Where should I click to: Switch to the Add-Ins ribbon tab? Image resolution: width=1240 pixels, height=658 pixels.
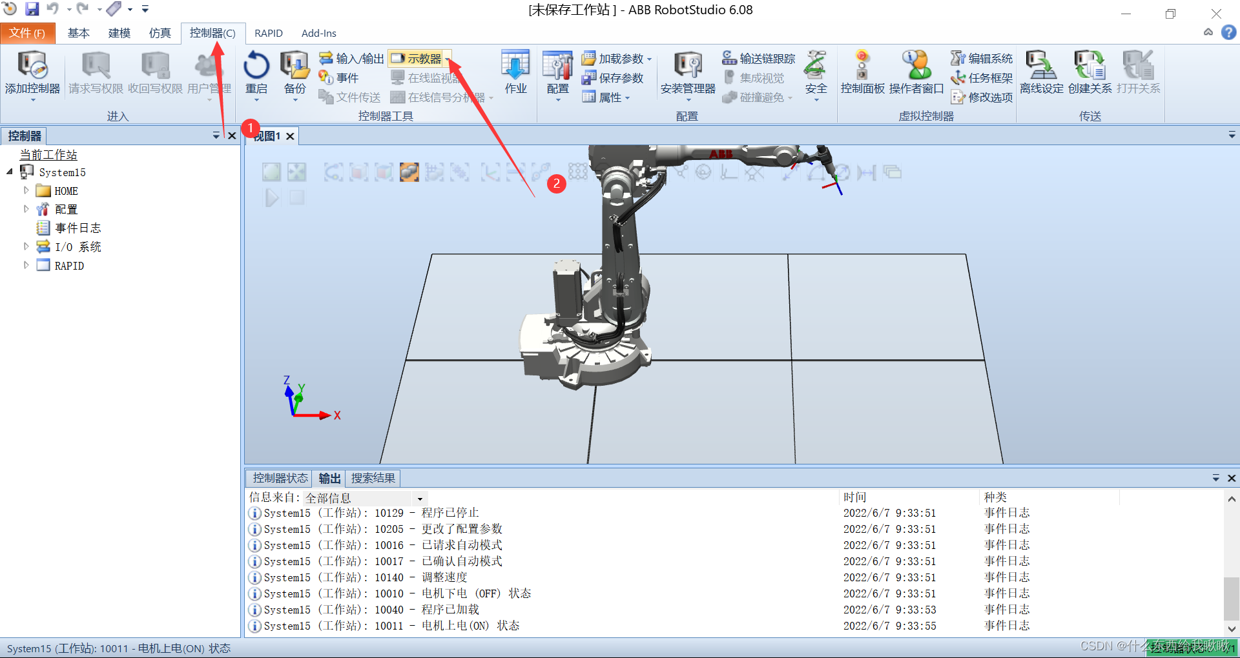319,33
